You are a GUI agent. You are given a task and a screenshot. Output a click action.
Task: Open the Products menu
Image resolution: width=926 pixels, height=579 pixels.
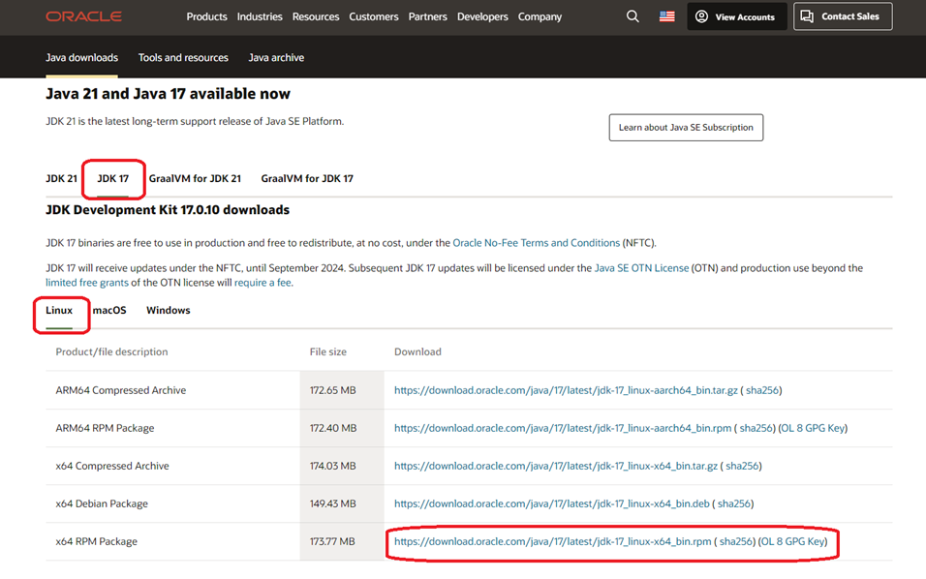(x=206, y=16)
